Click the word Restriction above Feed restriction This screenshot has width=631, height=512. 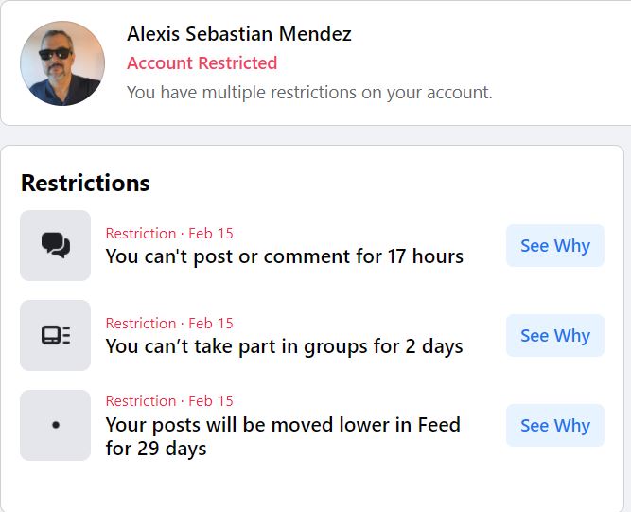140,401
